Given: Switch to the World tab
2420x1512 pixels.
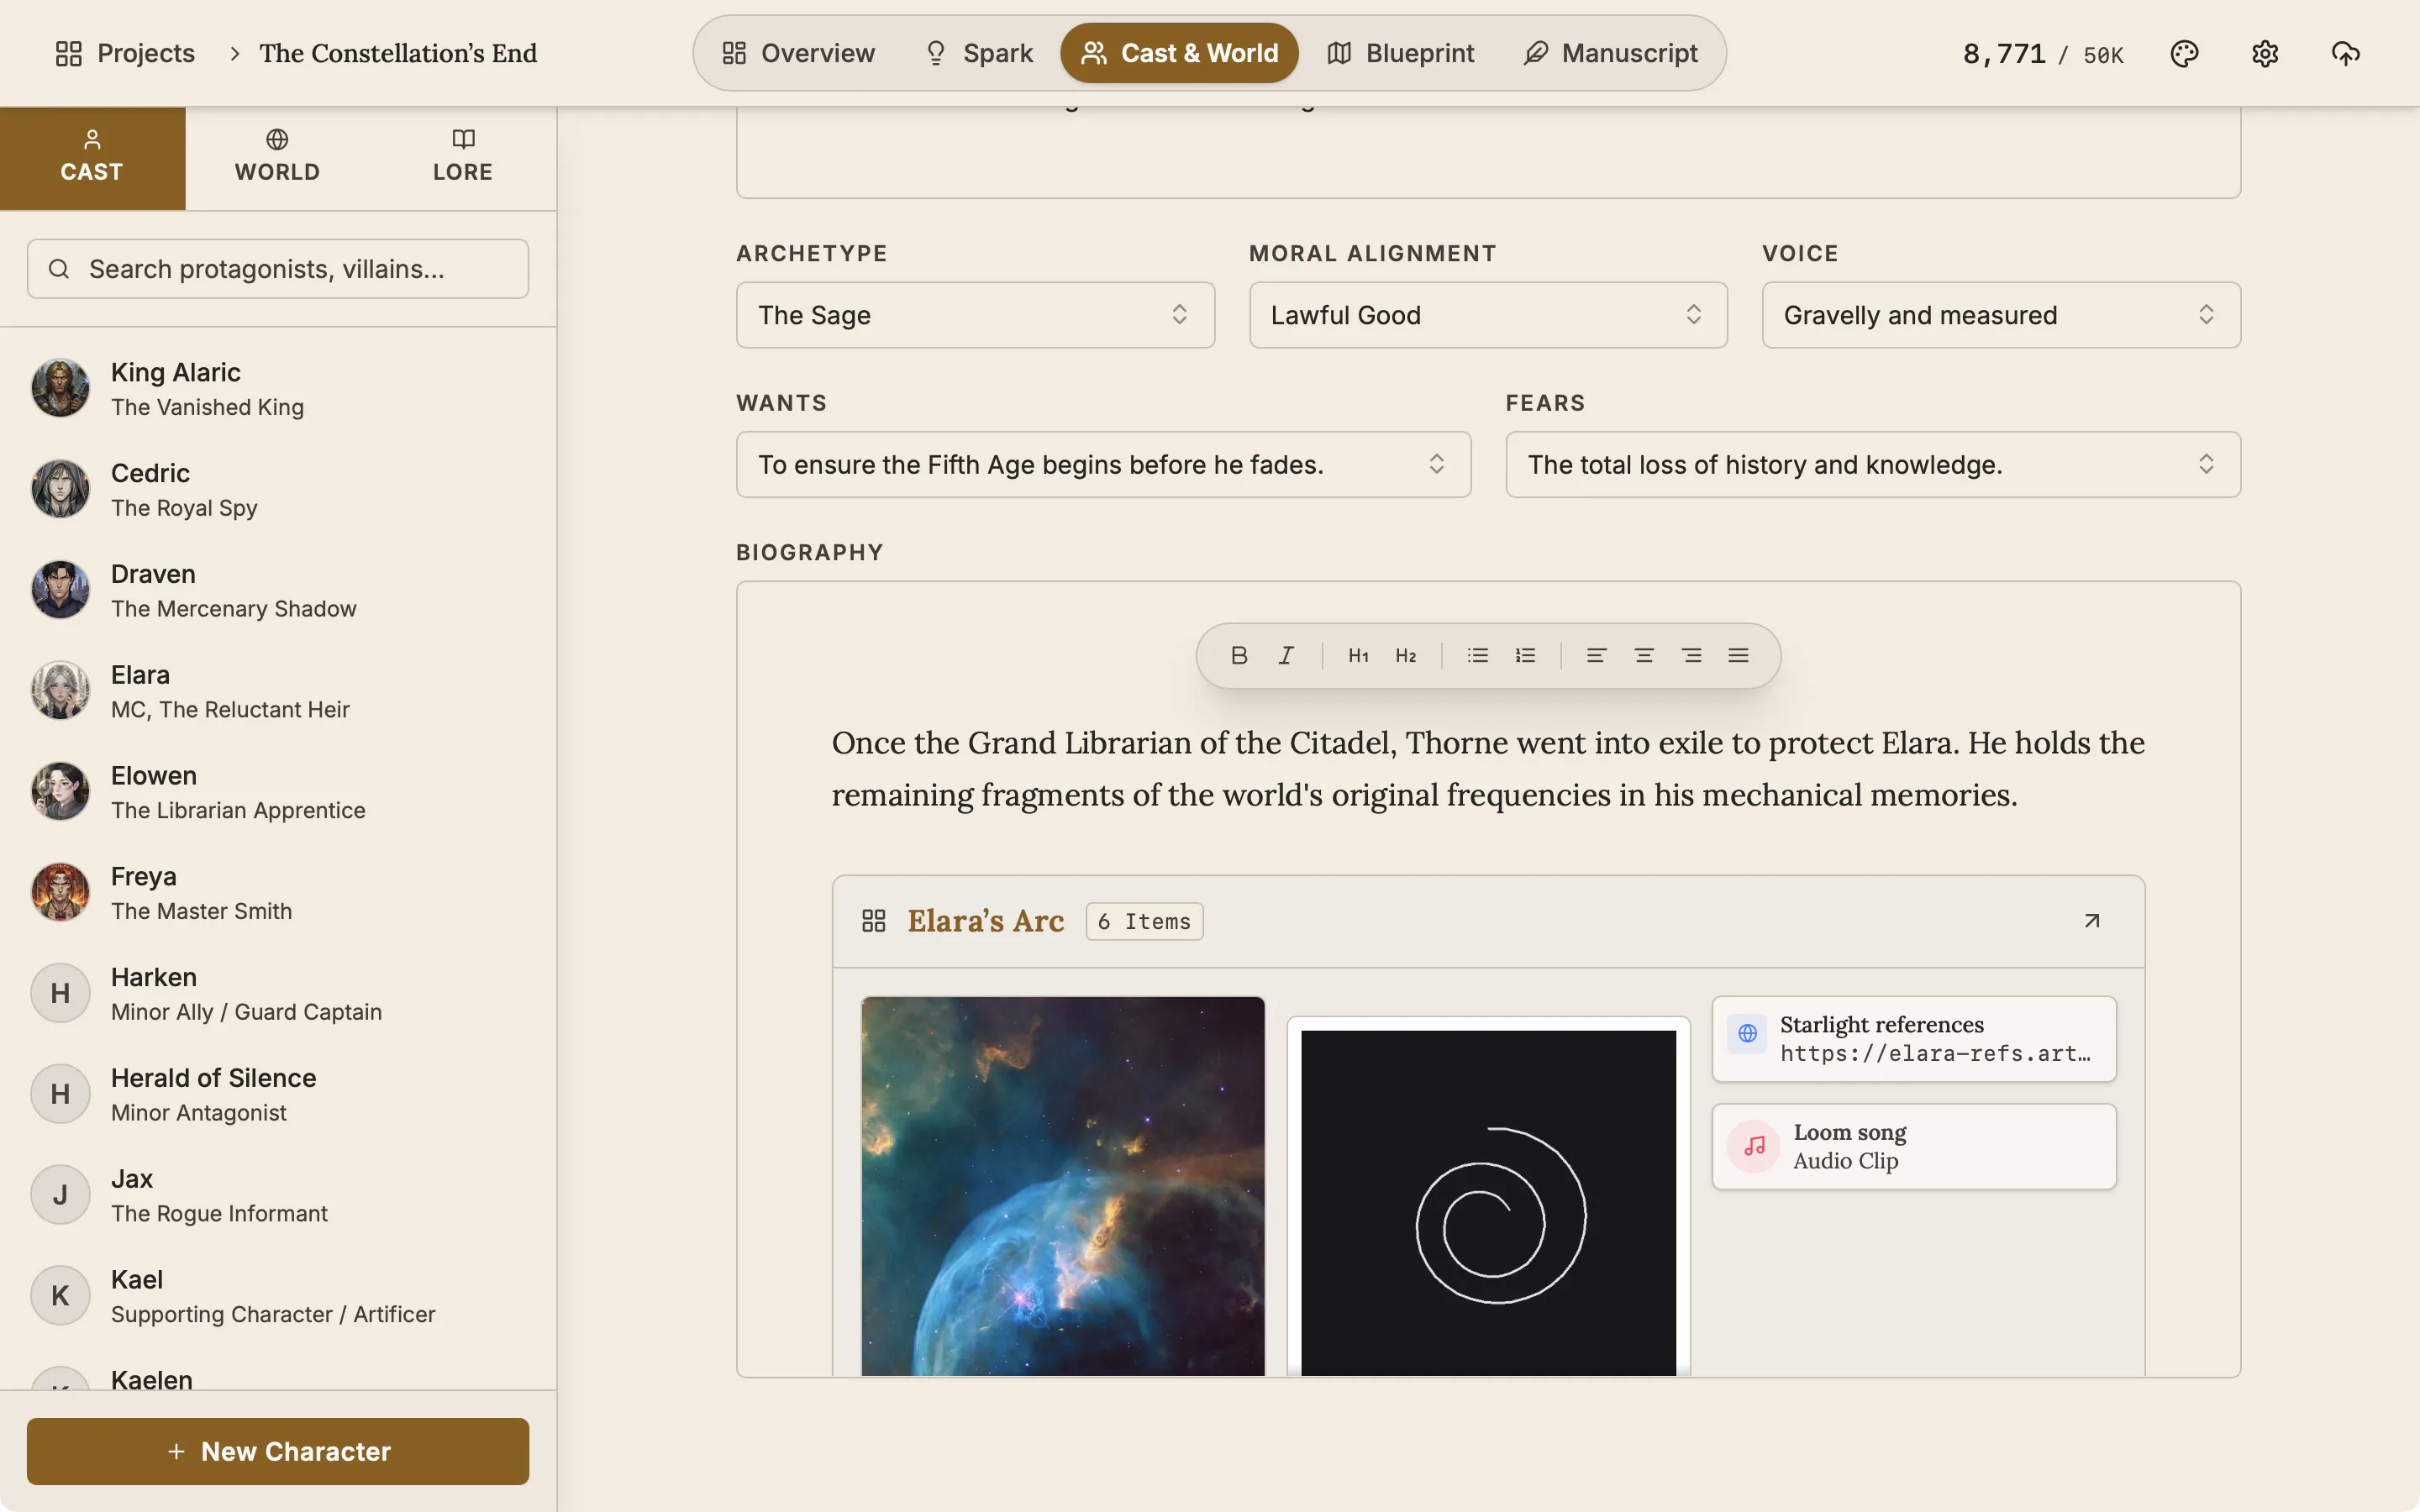Looking at the screenshot, I should [278, 158].
